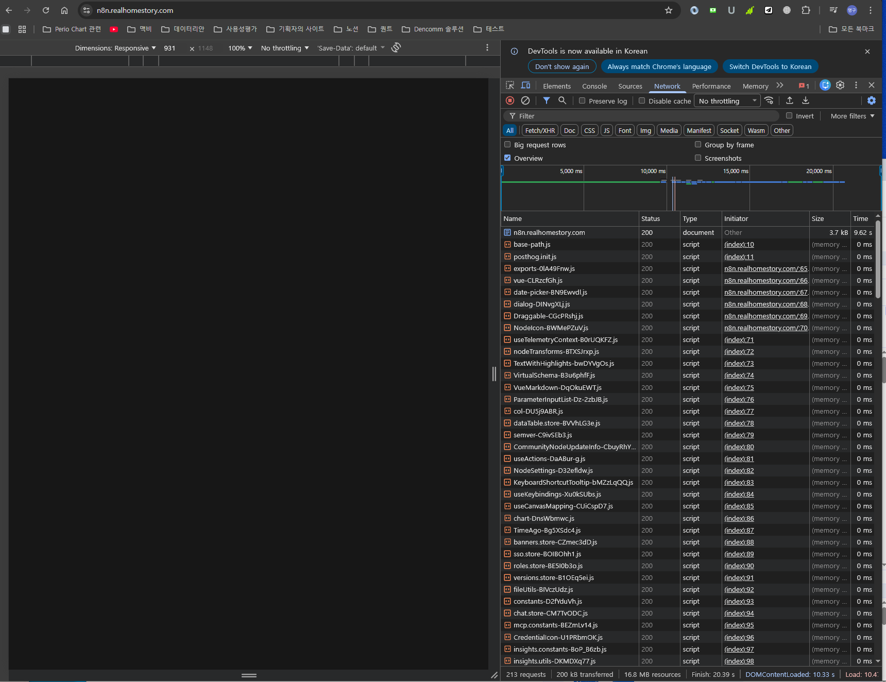Click the Switch DevTools to Korean button
The width and height of the screenshot is (886, 682).
tap(770, 66)
